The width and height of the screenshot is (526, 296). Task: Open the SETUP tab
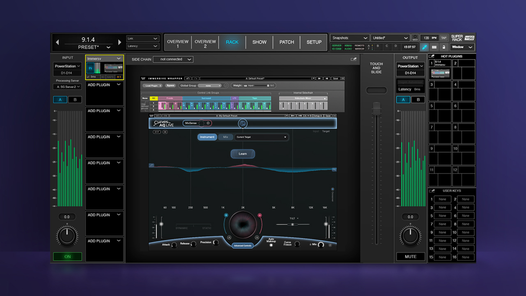click(314, 42)
